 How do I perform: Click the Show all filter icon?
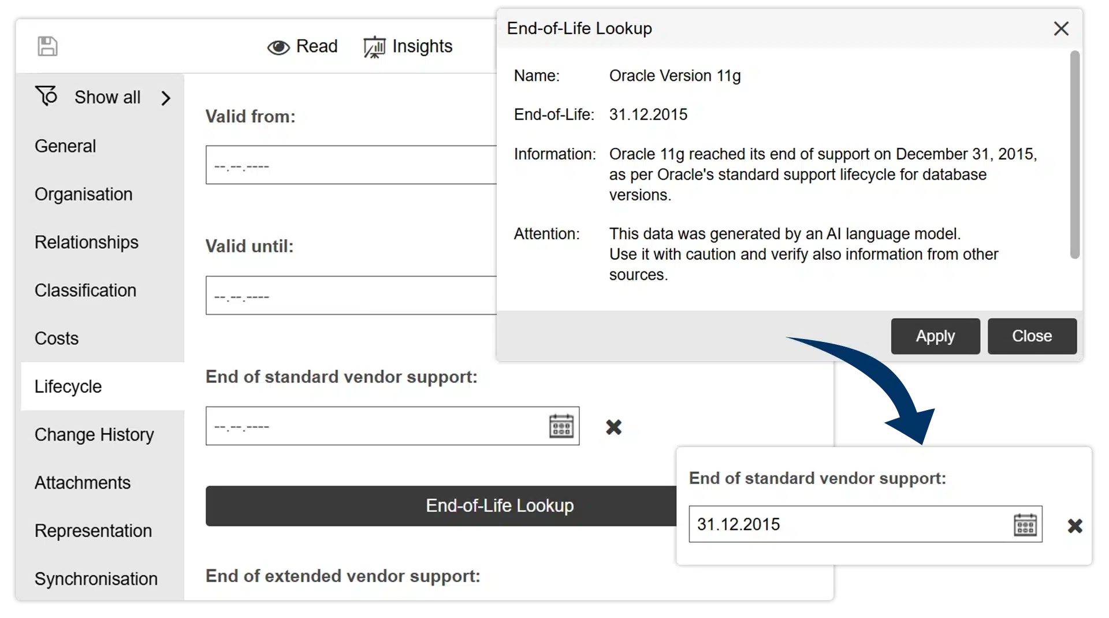pos(47,96)
